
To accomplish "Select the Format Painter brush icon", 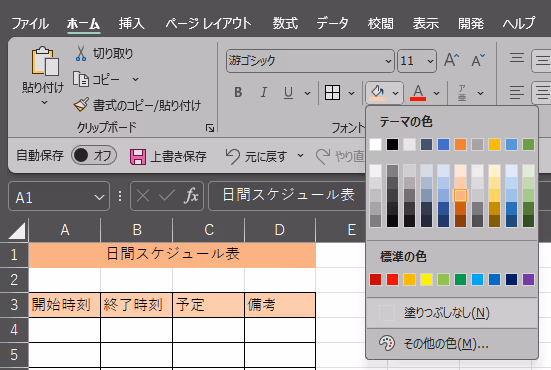I will click(x=81, y=105).
